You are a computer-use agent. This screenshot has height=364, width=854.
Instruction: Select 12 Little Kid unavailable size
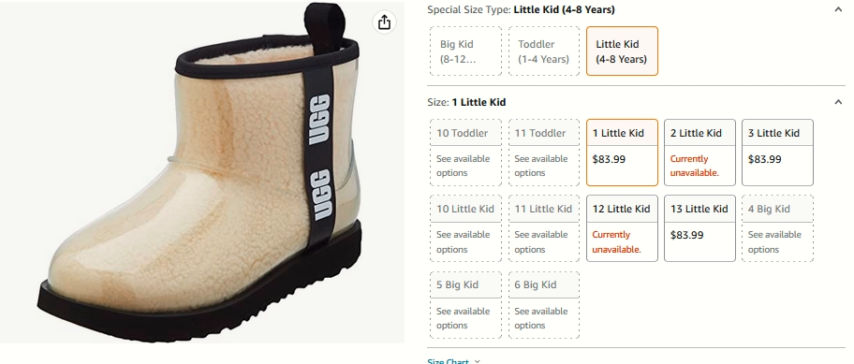pos(622,228)
